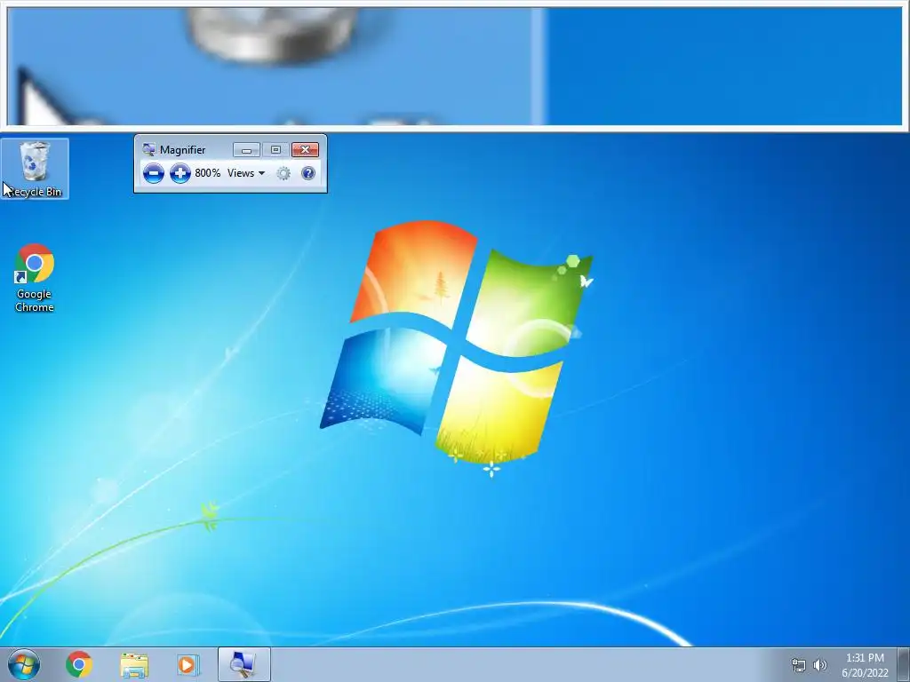Click the Magnifier taskbar button

[243, 664]
